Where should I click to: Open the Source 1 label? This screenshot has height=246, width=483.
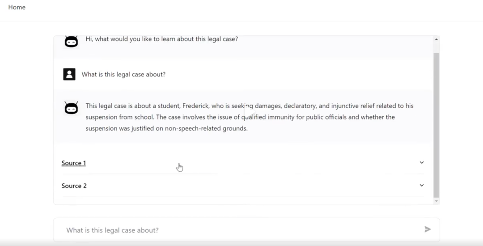coord(74,163)
